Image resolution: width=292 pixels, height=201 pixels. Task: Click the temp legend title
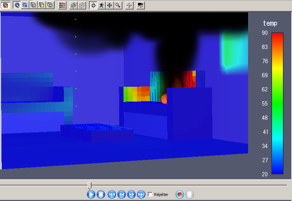270,23
